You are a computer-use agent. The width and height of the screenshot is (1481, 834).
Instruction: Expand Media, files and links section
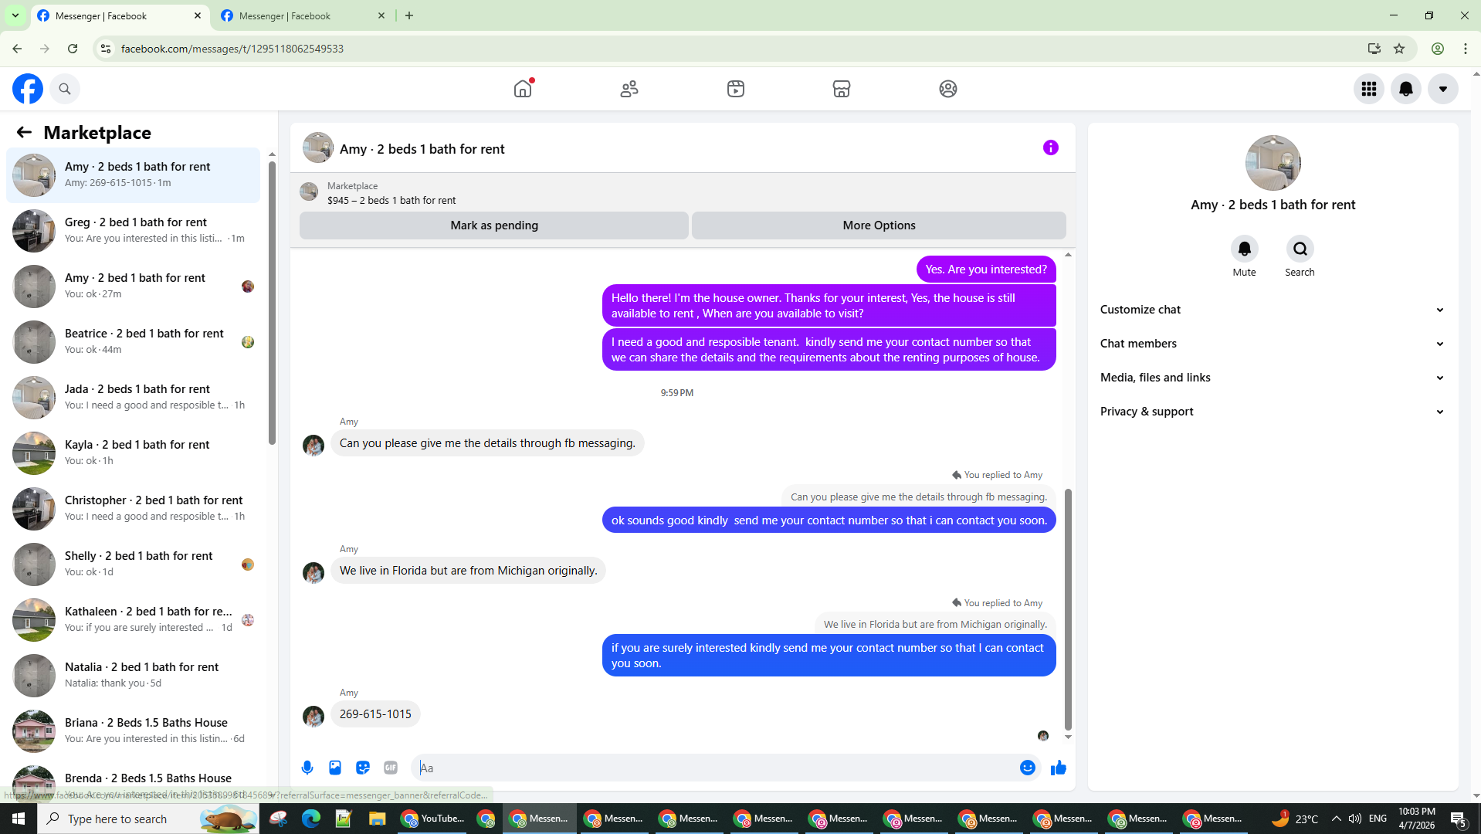tap(1273, 378)
